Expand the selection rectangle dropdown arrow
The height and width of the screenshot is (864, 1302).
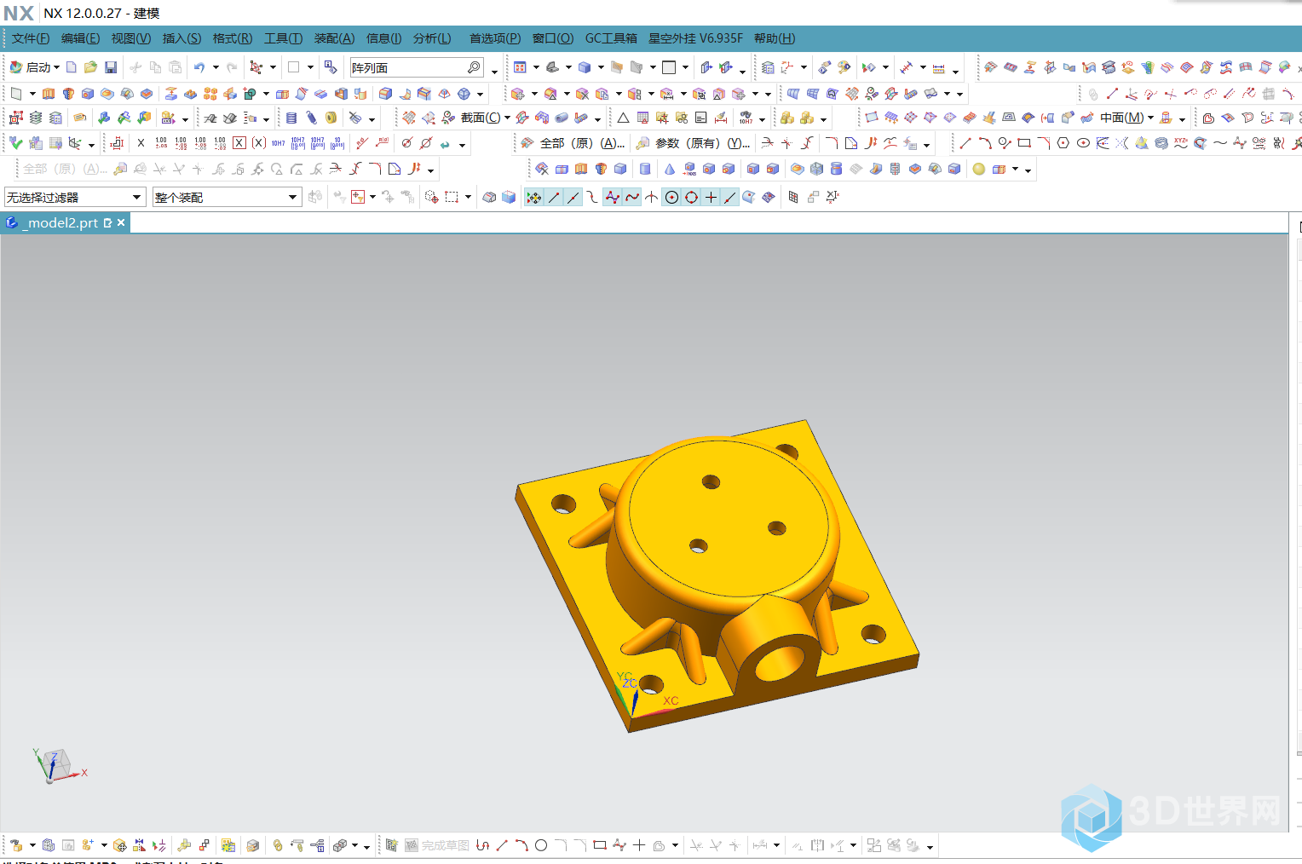[x=468, y=197]
